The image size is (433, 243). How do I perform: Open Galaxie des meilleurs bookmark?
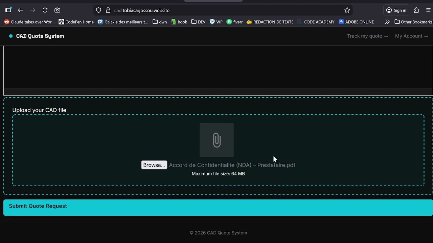123,22
